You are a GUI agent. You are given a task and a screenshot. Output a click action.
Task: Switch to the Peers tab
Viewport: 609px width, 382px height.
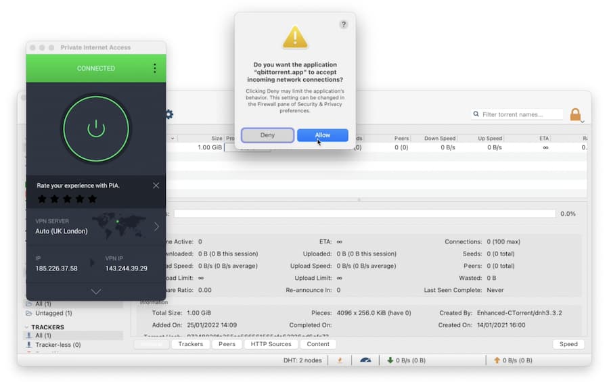[x=227, y=344]
